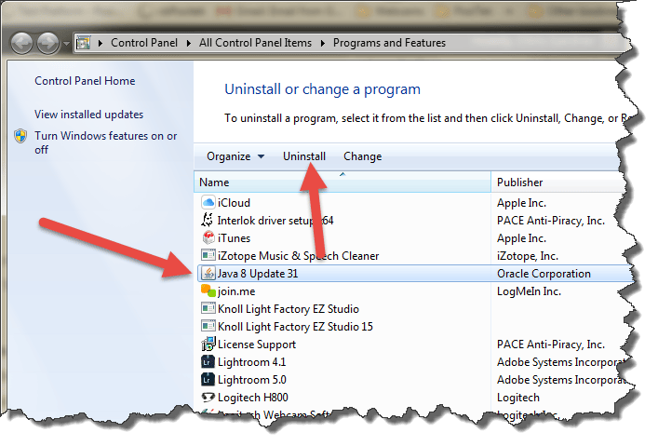Click the Logitech publisher cell for H800
This screenshot has width=658, height=446.
point(518,398)
